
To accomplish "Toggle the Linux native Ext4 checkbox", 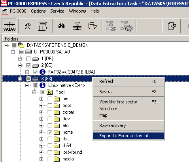I will (x=36, y=85).
